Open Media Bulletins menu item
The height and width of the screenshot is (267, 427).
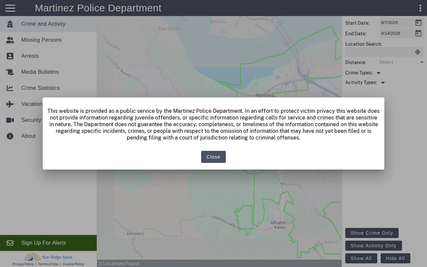[x=48, y=72]
